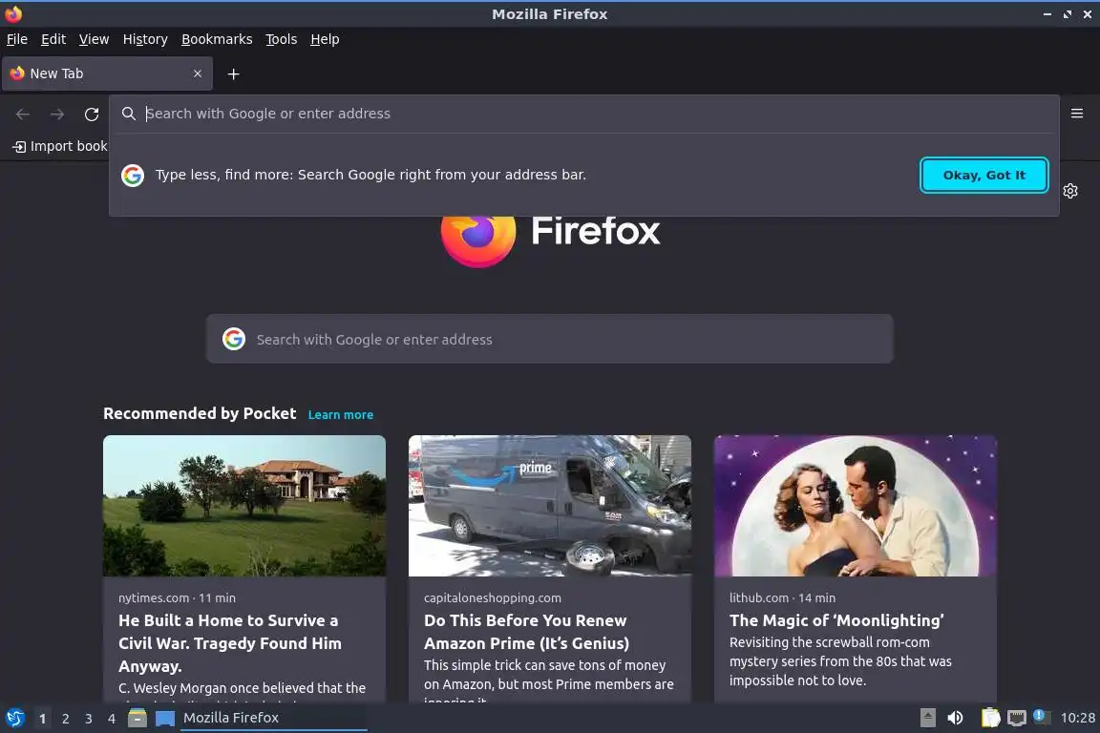1100x733 pixels.
Task: Open volume control speaker icon in tray
Action: [x=955, y=718]
